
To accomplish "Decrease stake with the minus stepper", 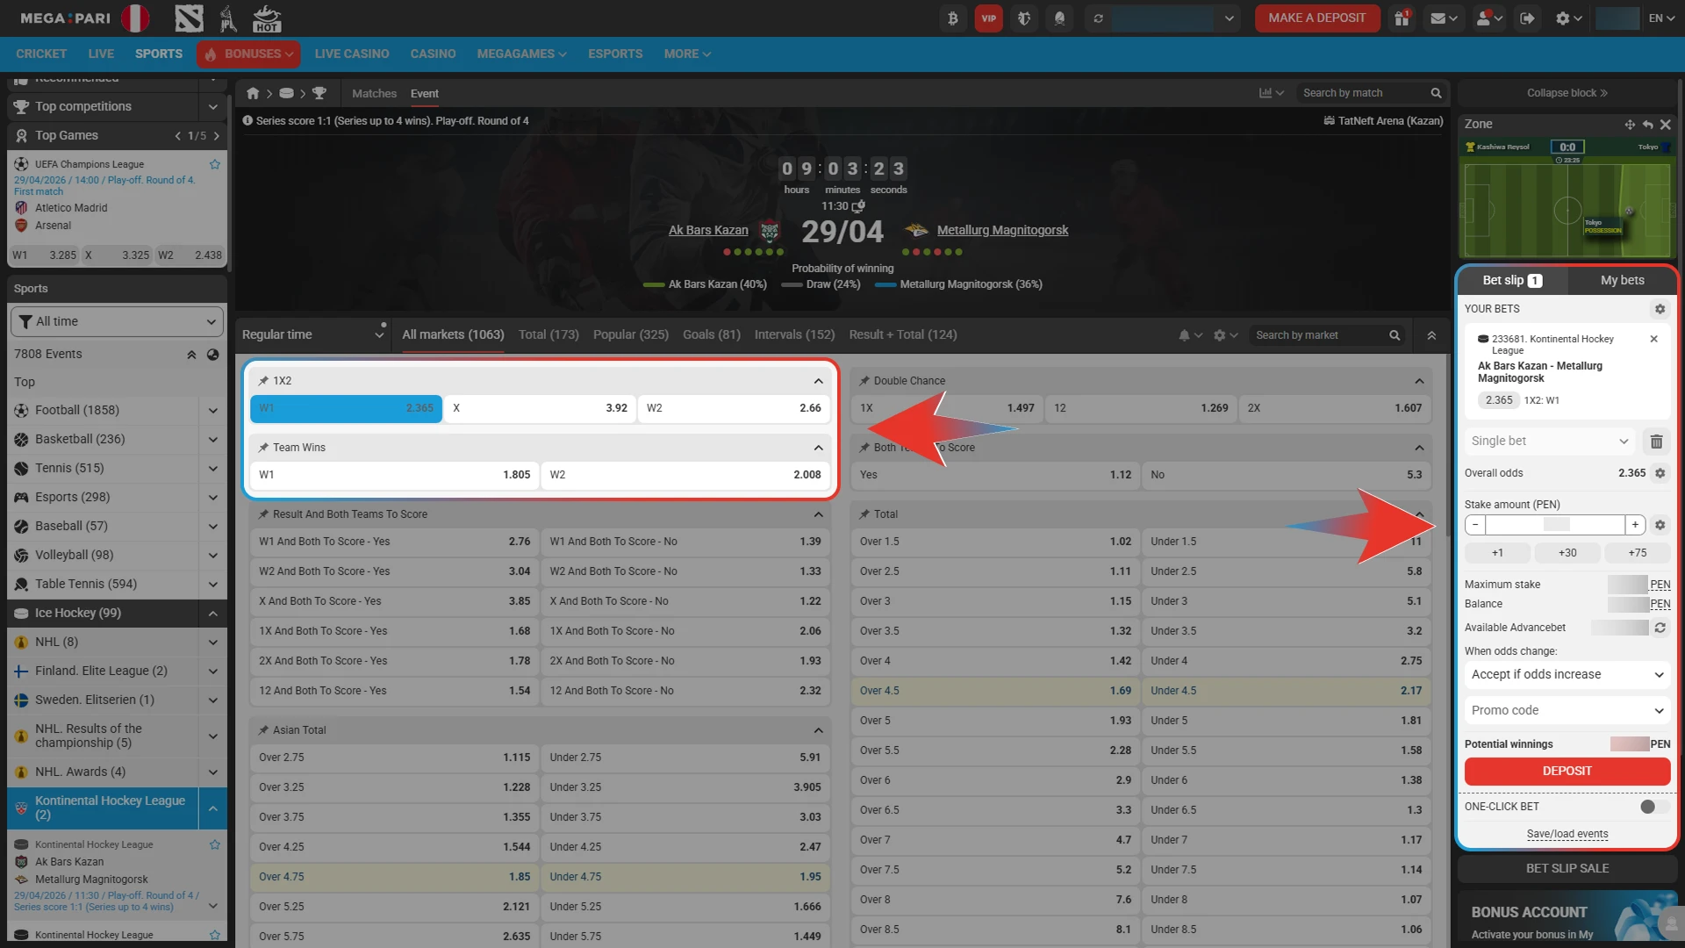I will (1475, 525).
